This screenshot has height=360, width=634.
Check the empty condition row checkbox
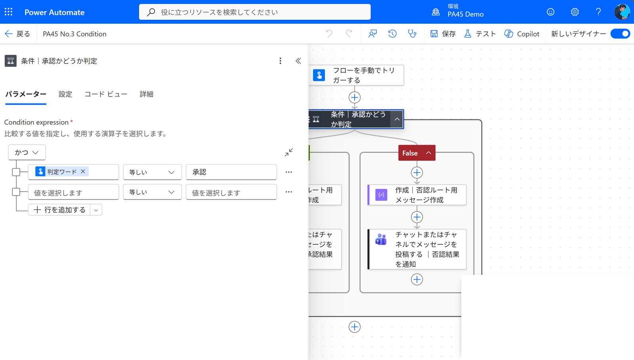click(x=16, y=192)
